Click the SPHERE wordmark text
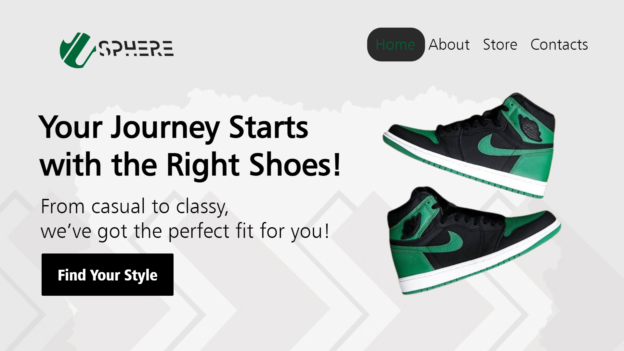The width and height of the screenshot is (624, 351). (136, 49)
